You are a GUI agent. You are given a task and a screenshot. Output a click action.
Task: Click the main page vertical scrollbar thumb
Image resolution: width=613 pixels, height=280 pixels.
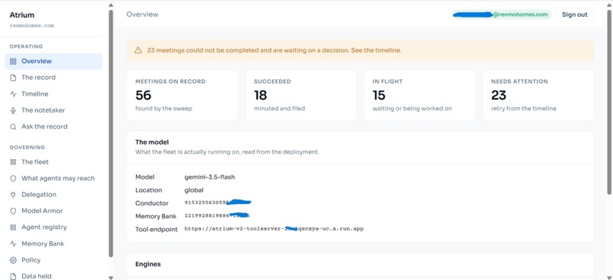(609, 102)
